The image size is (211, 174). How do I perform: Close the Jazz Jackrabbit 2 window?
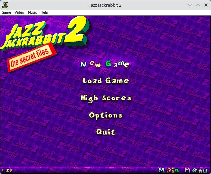[x=206, y=5]
